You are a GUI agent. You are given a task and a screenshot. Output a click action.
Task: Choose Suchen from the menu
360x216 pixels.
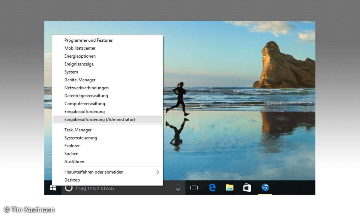[107, 154]
